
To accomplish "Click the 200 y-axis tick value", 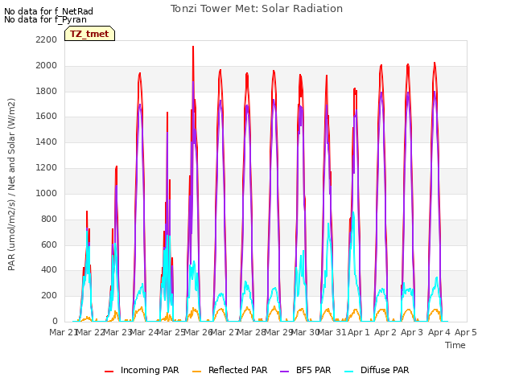I will 49,295.
